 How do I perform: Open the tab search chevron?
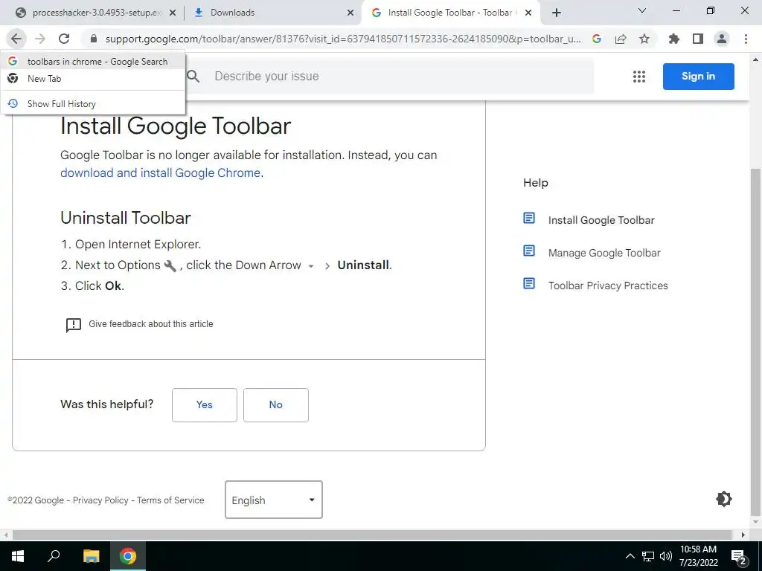pyautogui.click(x=642, y=10)
